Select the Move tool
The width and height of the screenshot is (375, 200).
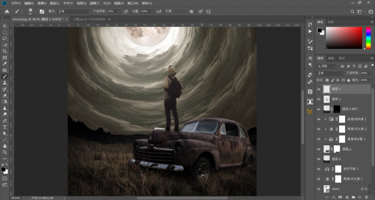5,26
